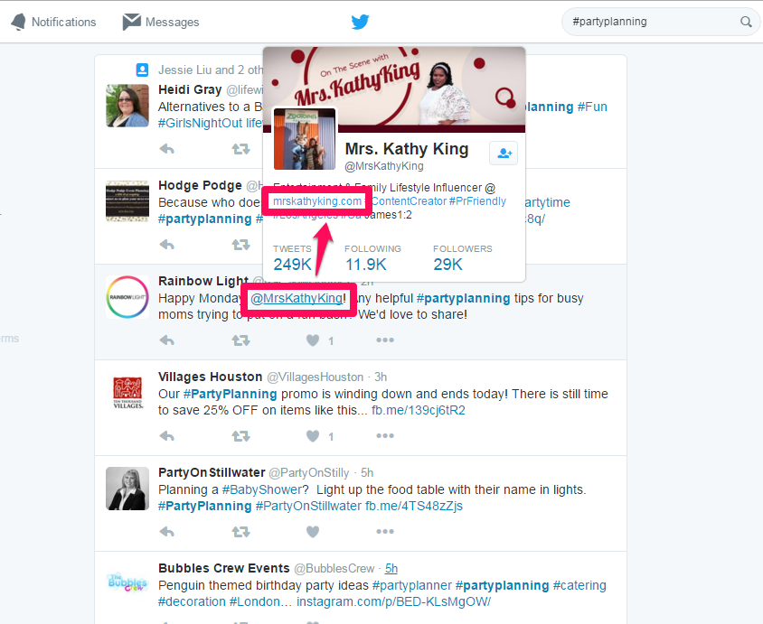Like PartyOnStillwater's tweet
Viewport: 763px width, 624px height.
pyautogui.click(x=312, y=532)
